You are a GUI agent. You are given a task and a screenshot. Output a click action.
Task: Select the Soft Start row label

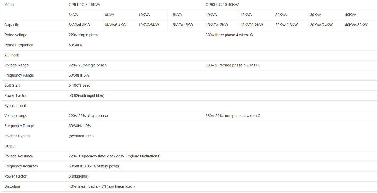click(x=12, y=86)
